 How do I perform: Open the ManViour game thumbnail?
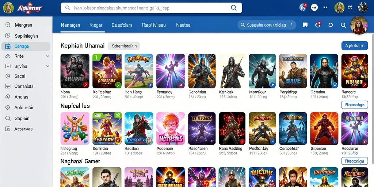coord(262,71)
